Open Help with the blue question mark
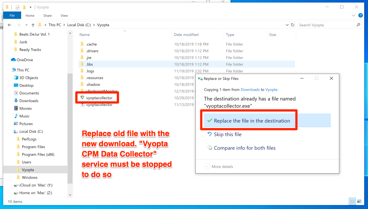This screenshot has width=368, height=209. click(361, 15)
